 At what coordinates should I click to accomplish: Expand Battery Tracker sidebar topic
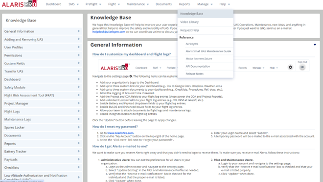(42, 152)
